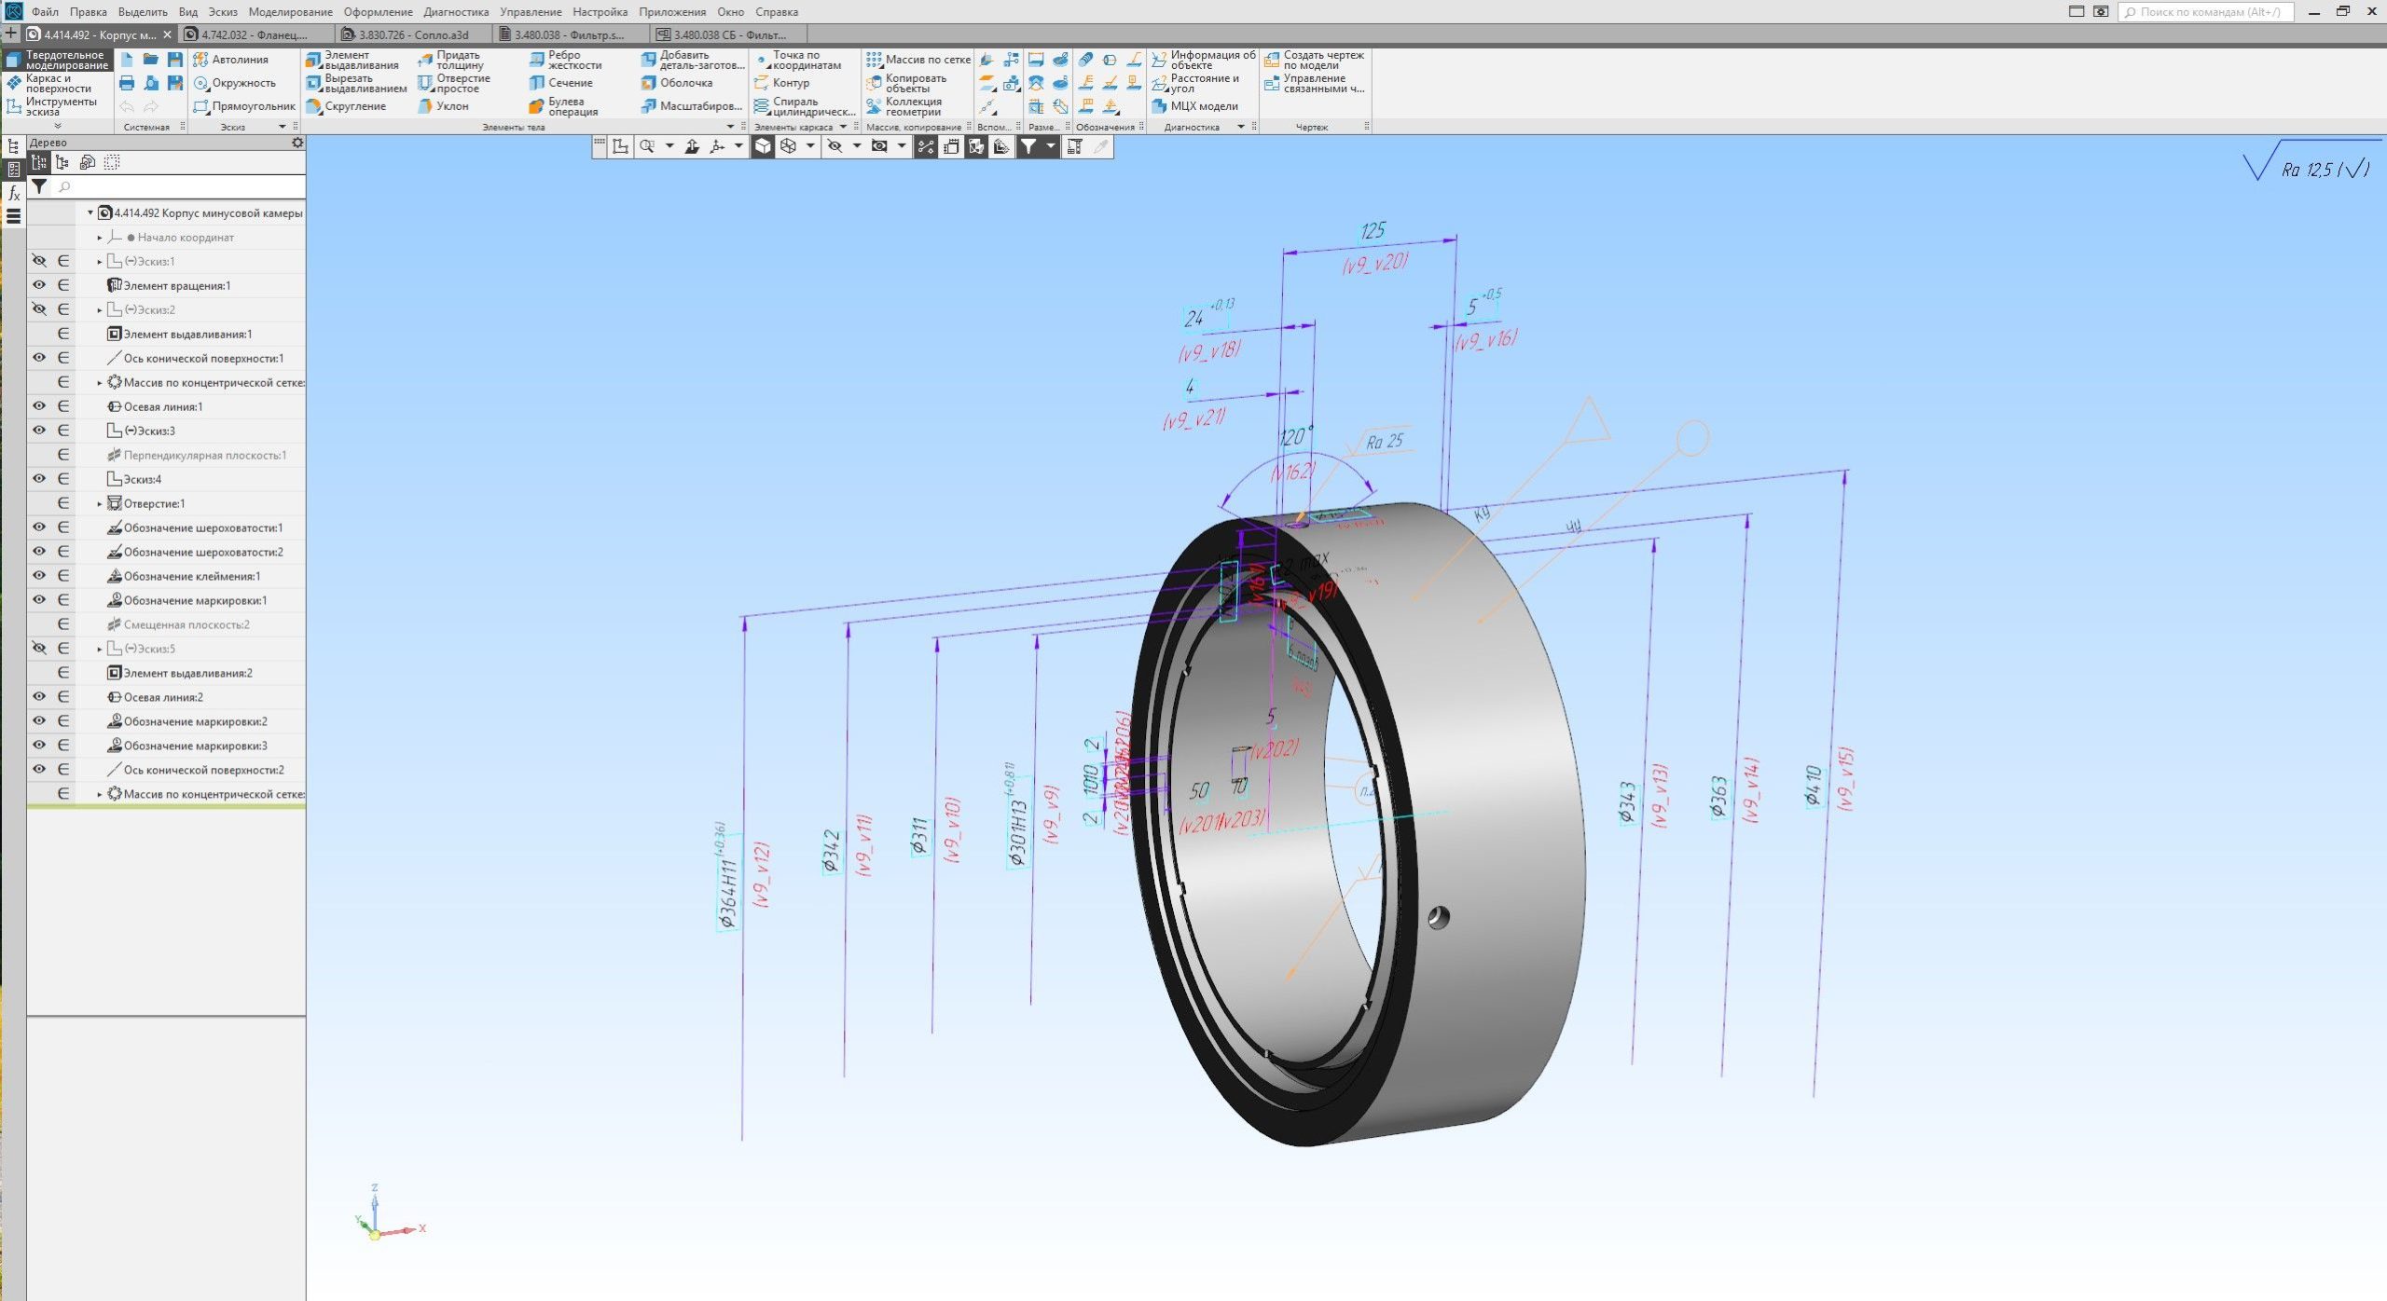The width and height of the screenshot is (2387, 1301).
Task: Click the Спираль цилиндрическая tool
Action: [x=762, y=106]
